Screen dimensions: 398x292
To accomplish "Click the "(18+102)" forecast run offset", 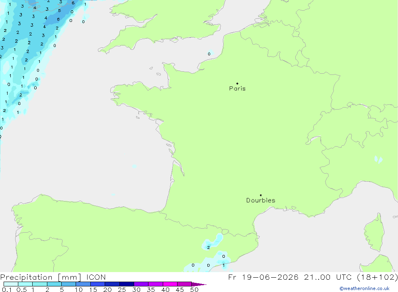I will [x=377, y=277].
